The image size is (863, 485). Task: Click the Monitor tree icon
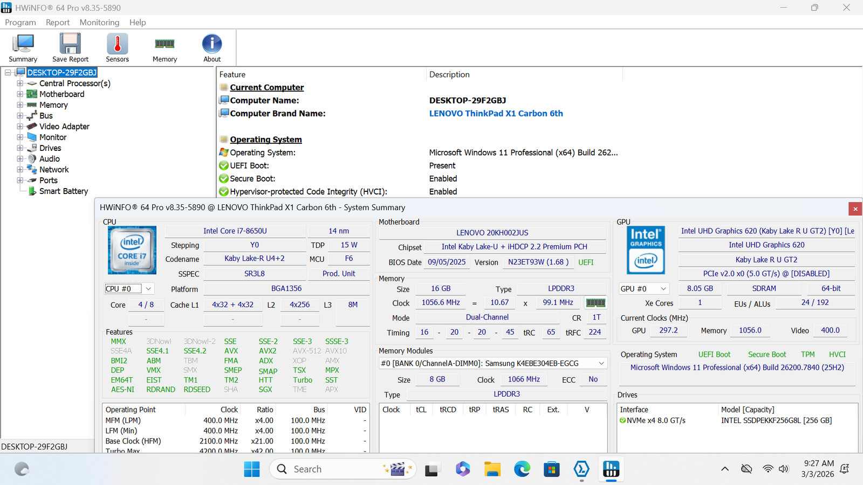pos(32,137)
